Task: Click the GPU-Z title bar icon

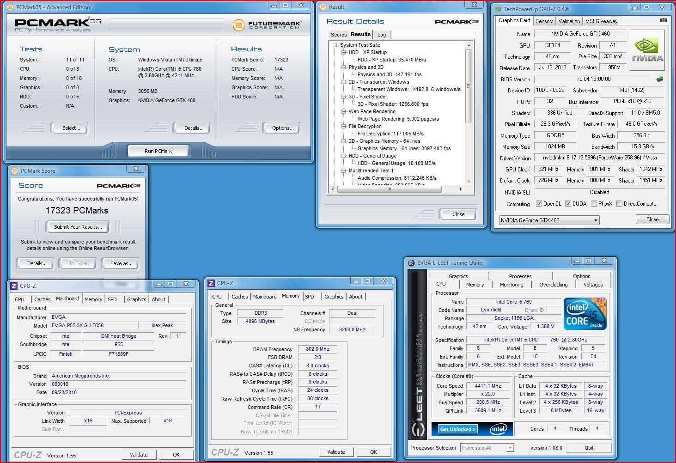Action: coord(498,8)
